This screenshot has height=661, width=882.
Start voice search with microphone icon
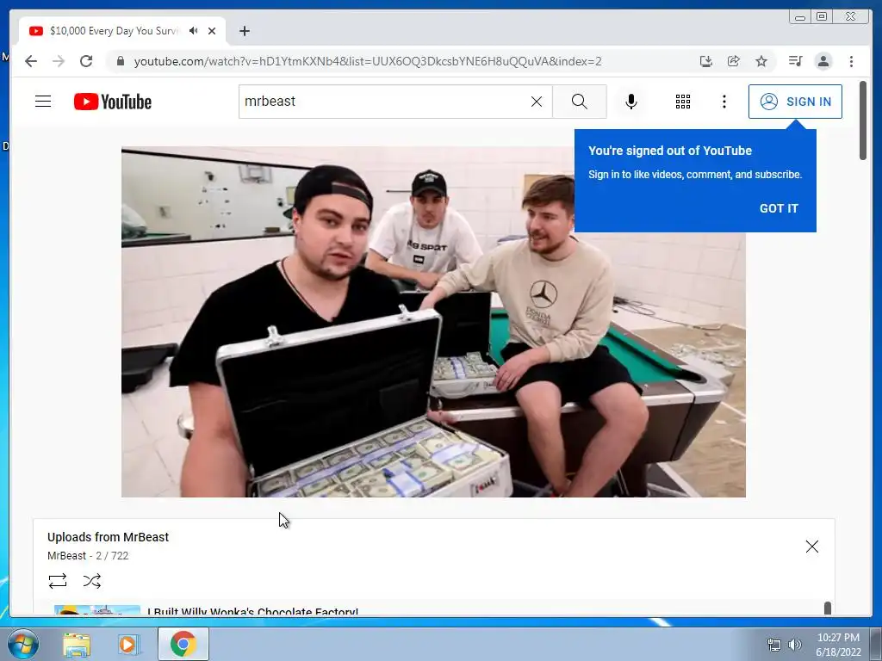point(631,102)
